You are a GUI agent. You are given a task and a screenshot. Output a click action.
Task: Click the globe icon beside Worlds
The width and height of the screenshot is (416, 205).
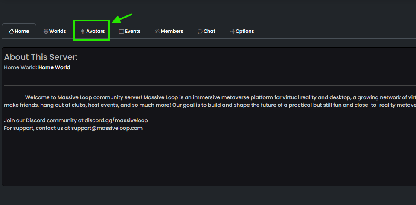46,32
